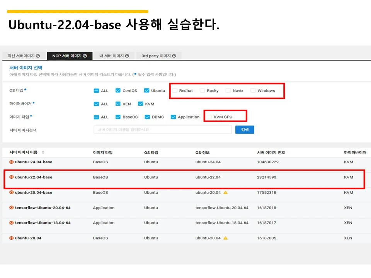Check the Redhat checkbox
Image resolution: width=371 pixels, height=278 pixels.
(x=175, y=90)
